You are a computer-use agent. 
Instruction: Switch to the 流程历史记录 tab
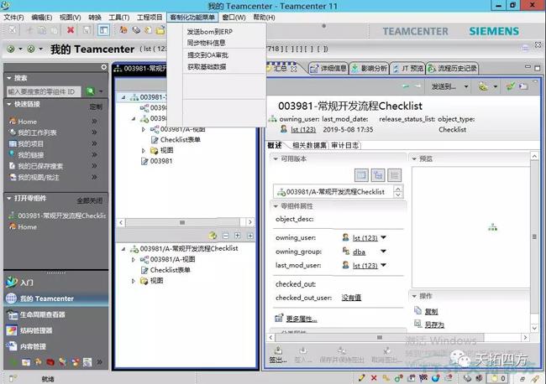click(452, 69)
